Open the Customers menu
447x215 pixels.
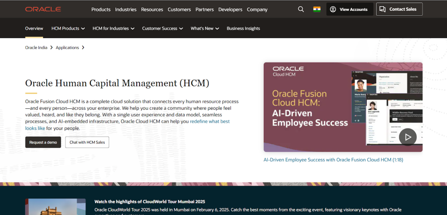(179, 10)
